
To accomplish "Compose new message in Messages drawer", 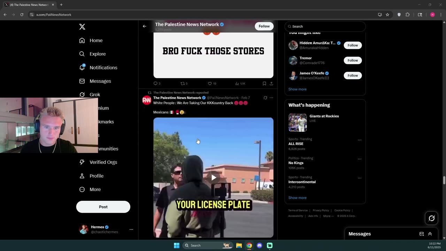I will [422, 234].
